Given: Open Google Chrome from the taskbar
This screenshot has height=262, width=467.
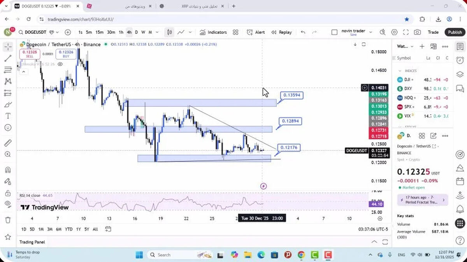Looking at the screenshot, I should pos(301,255).
